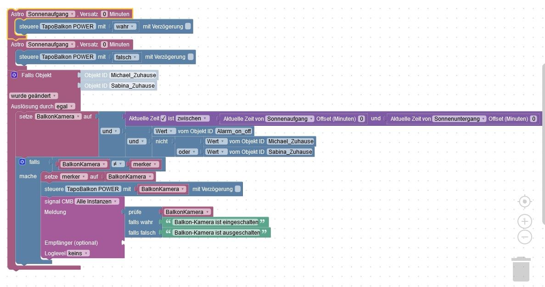Edit 'Balkon-Kamera ist ausgeschalten' text
This screenshot has height=287, width=545.
(x=217, y=232)
